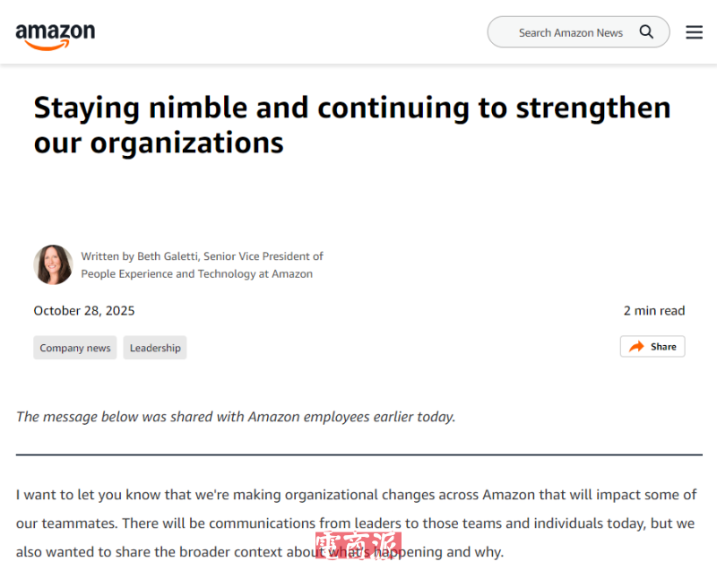Click the horizontal divider below the italic note
The image size is (717, 579).
coord(358,455)
